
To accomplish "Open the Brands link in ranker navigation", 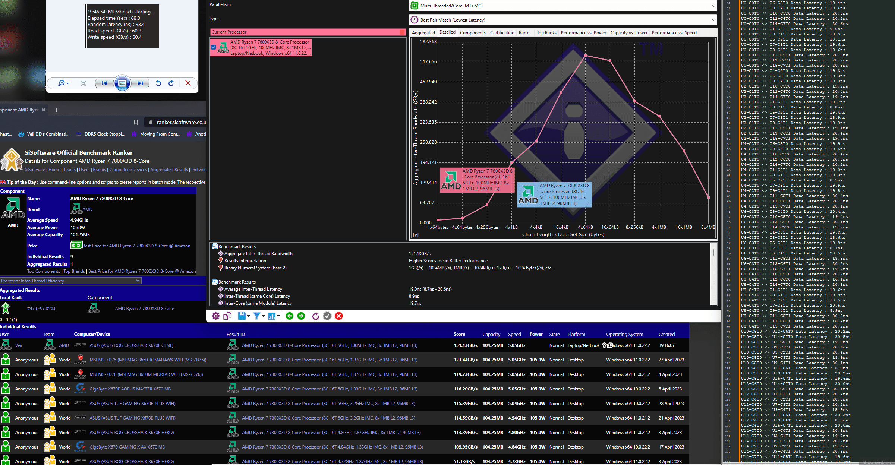I will 100,170.
